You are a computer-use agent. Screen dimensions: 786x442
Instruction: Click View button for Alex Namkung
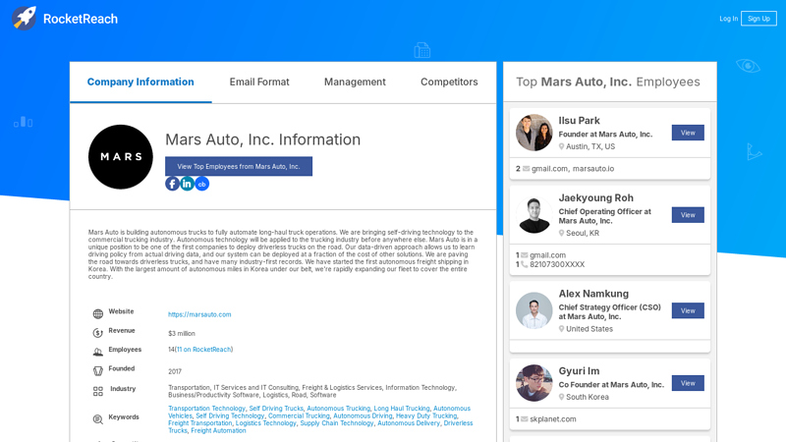688,310
